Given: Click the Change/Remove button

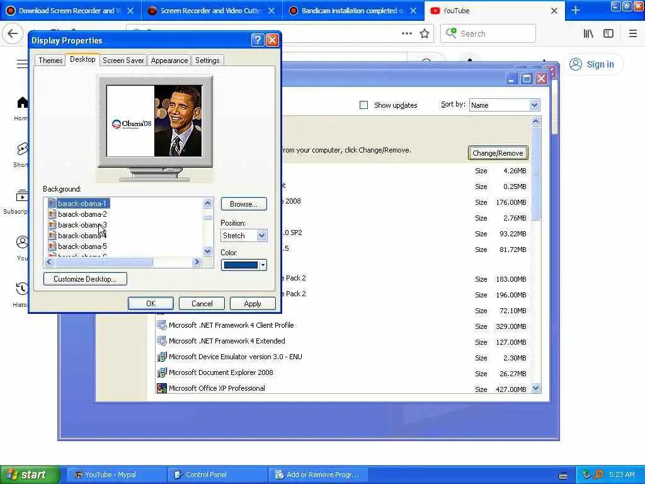Looking at the screenshot, I should 498,153.
